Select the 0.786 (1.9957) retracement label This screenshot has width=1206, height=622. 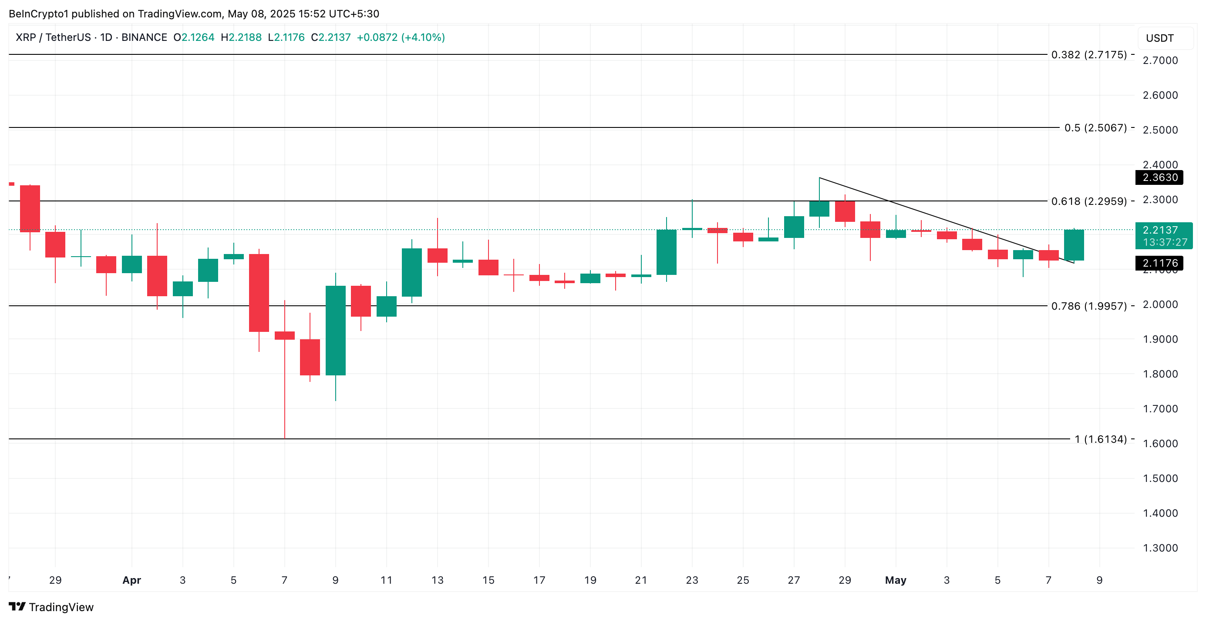tap(1089, 306)
